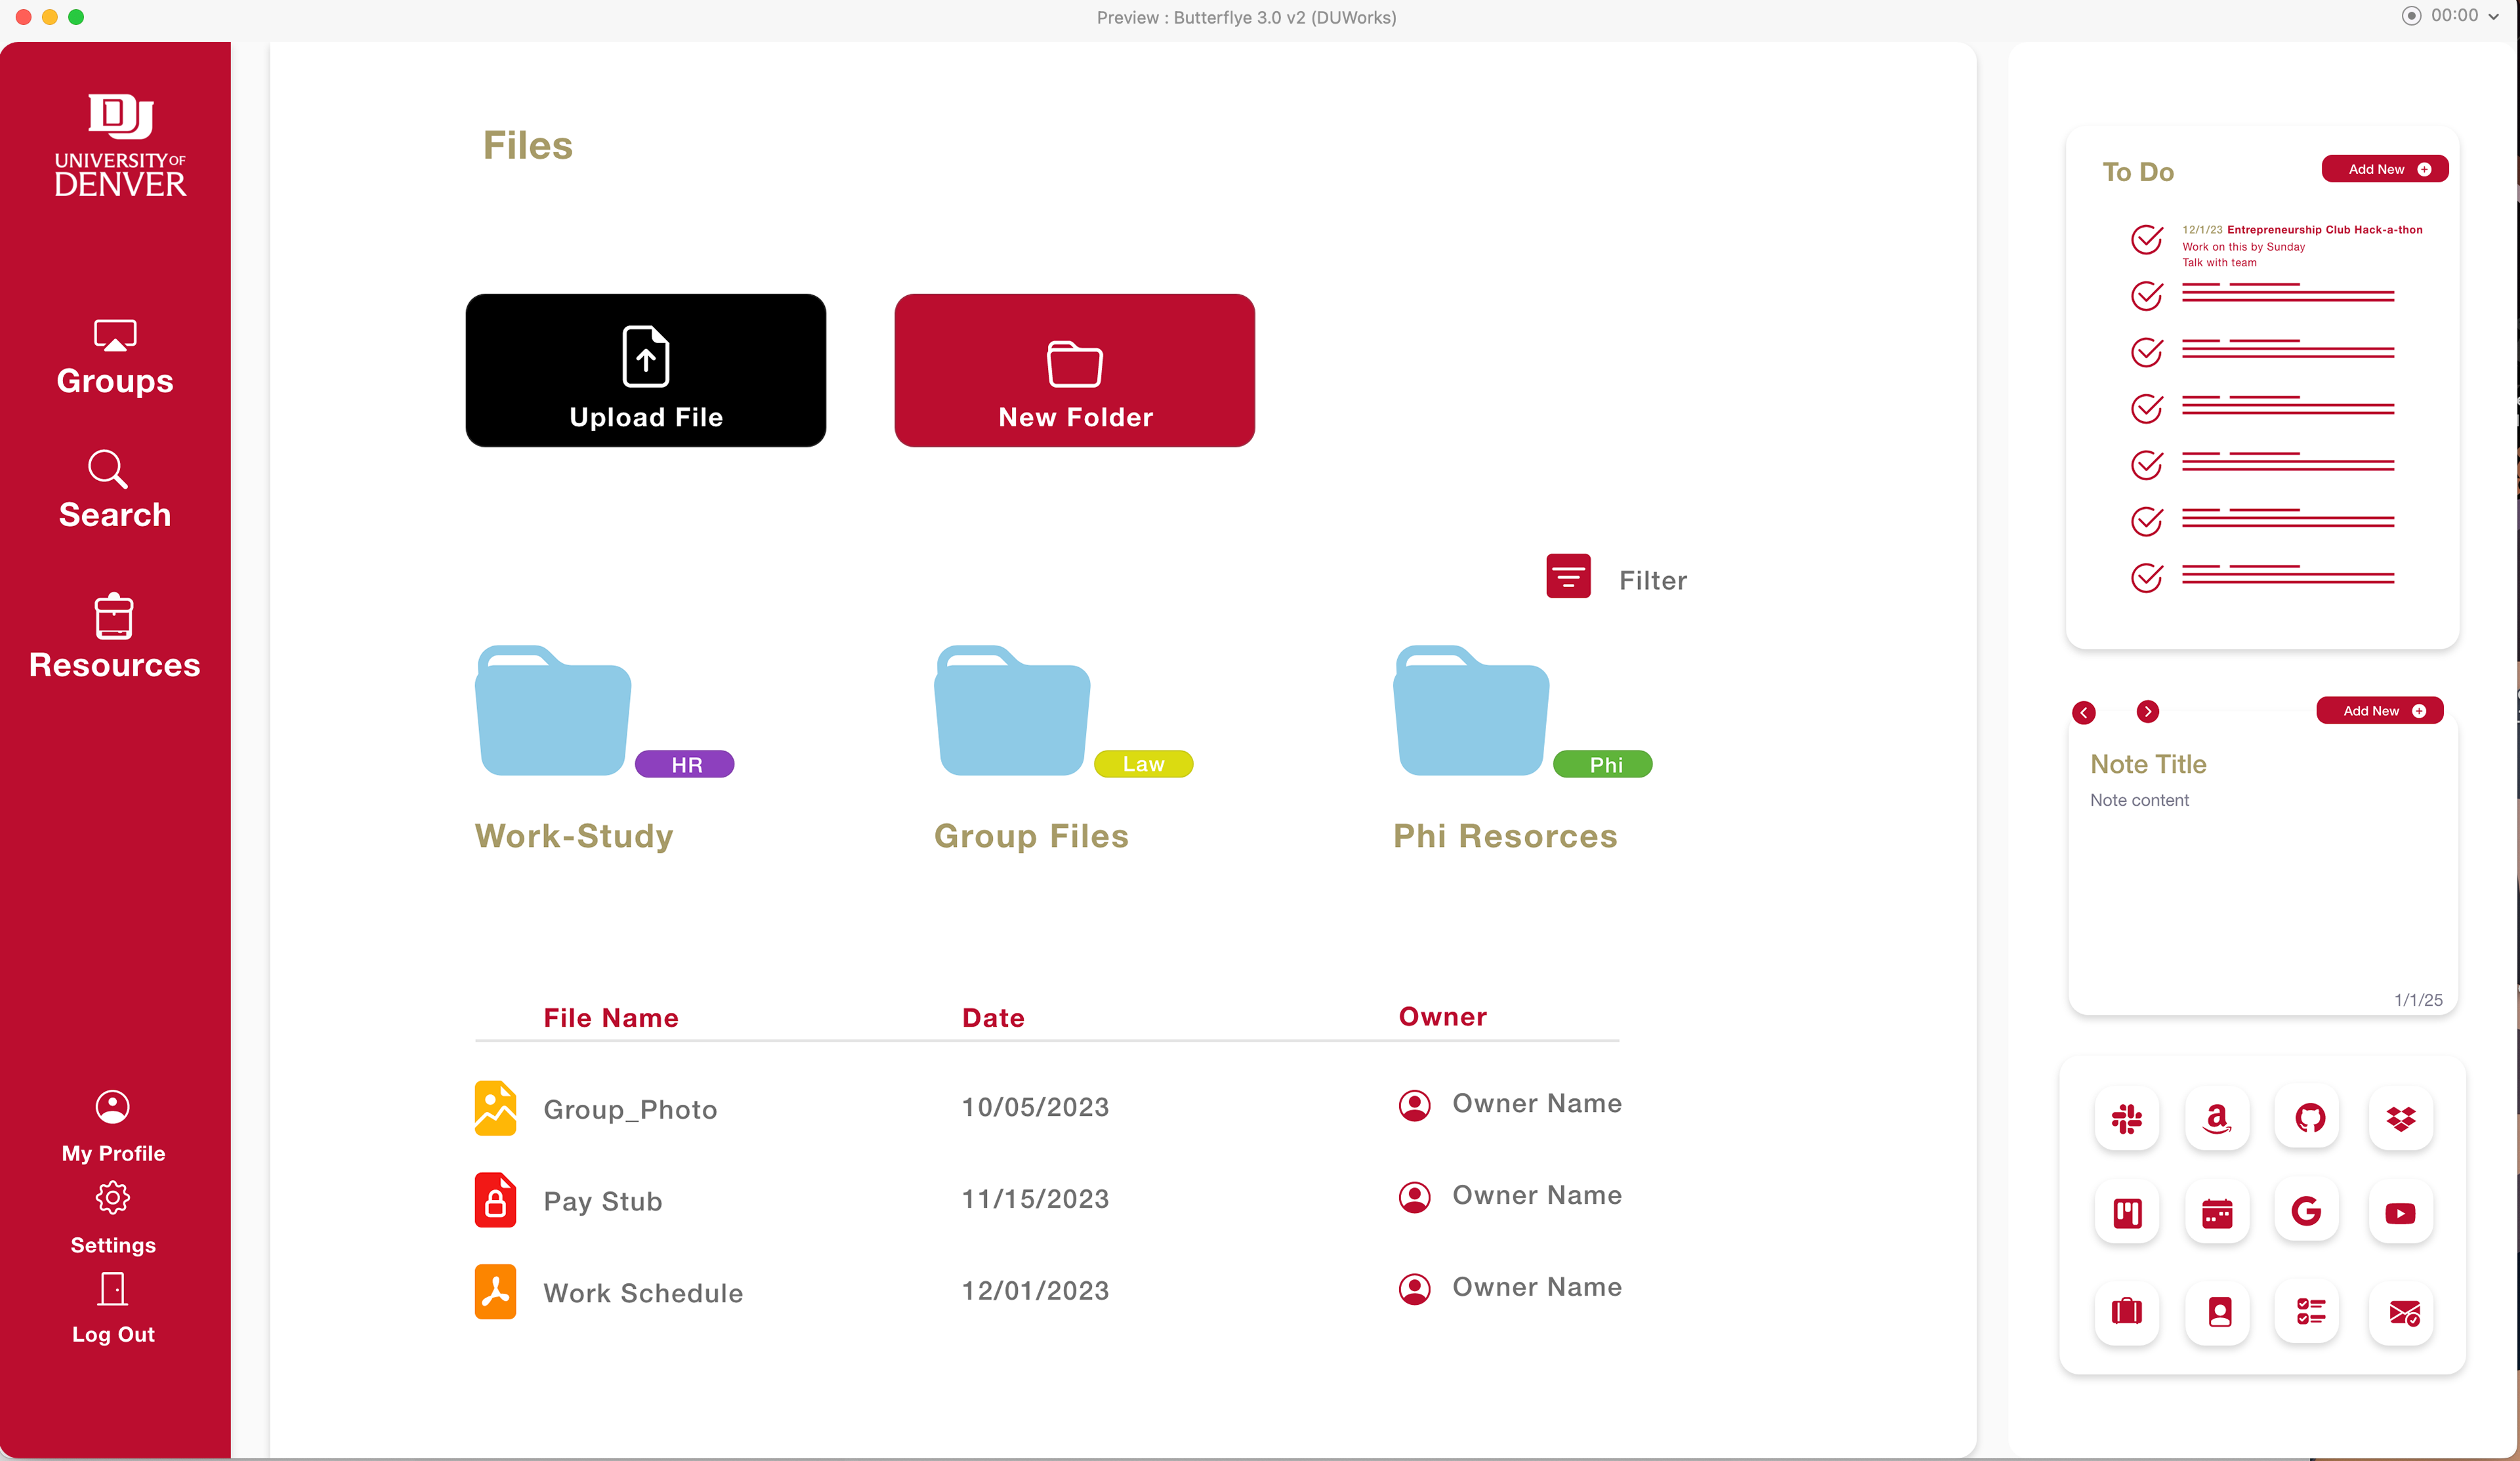
Task: Sort by the Date column header
Action: click(x=993, y=1018)
